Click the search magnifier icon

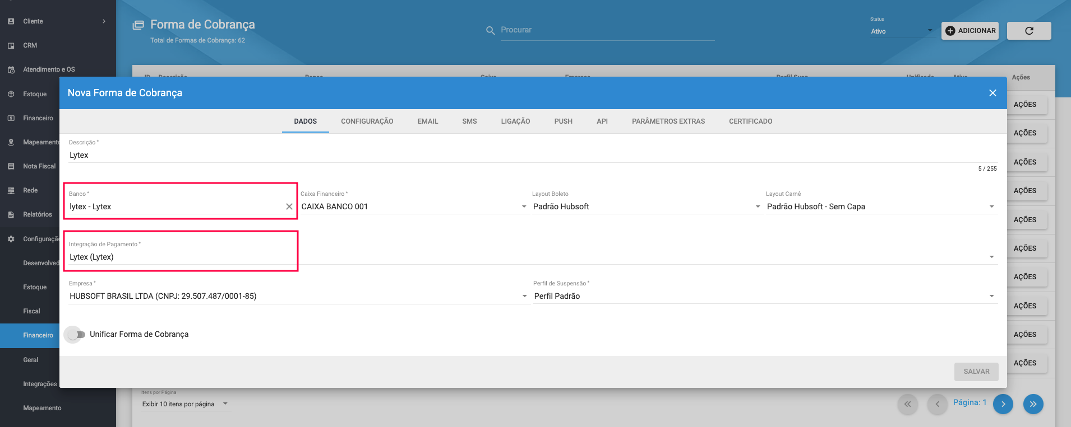tap(490, 30)
